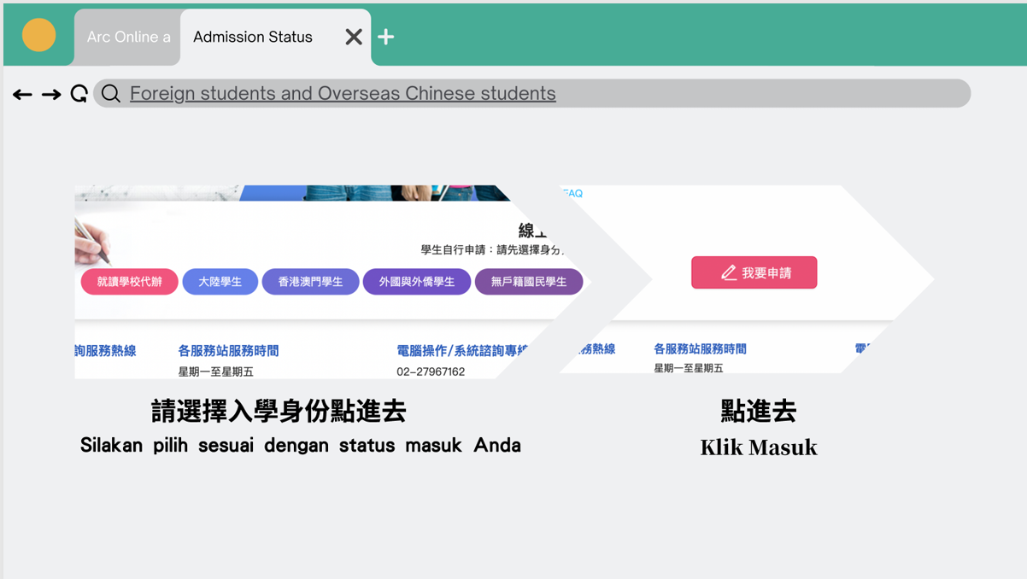Open a new tab with the plus icon
Viewport: 1027px width, 579px height.
pos(385,37)
